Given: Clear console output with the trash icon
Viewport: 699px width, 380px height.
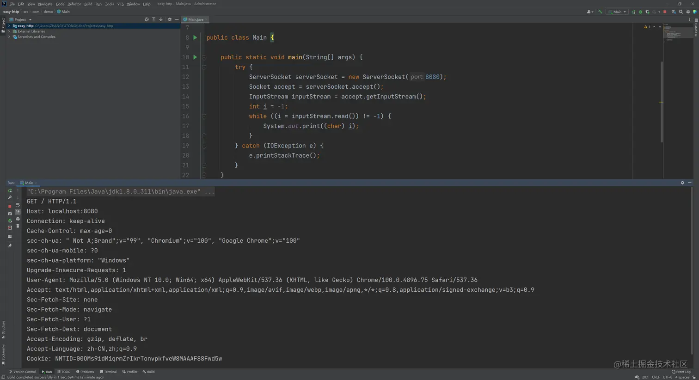Looking at the screenshot, I should (x=18, y=226).
